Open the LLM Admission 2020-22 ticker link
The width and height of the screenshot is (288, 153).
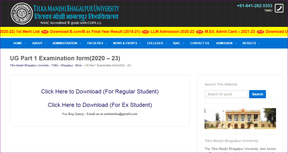pyautogui.click(x=172, y=31)
